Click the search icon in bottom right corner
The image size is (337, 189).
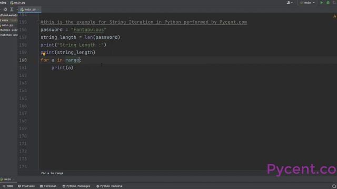(x=334, y=186)
